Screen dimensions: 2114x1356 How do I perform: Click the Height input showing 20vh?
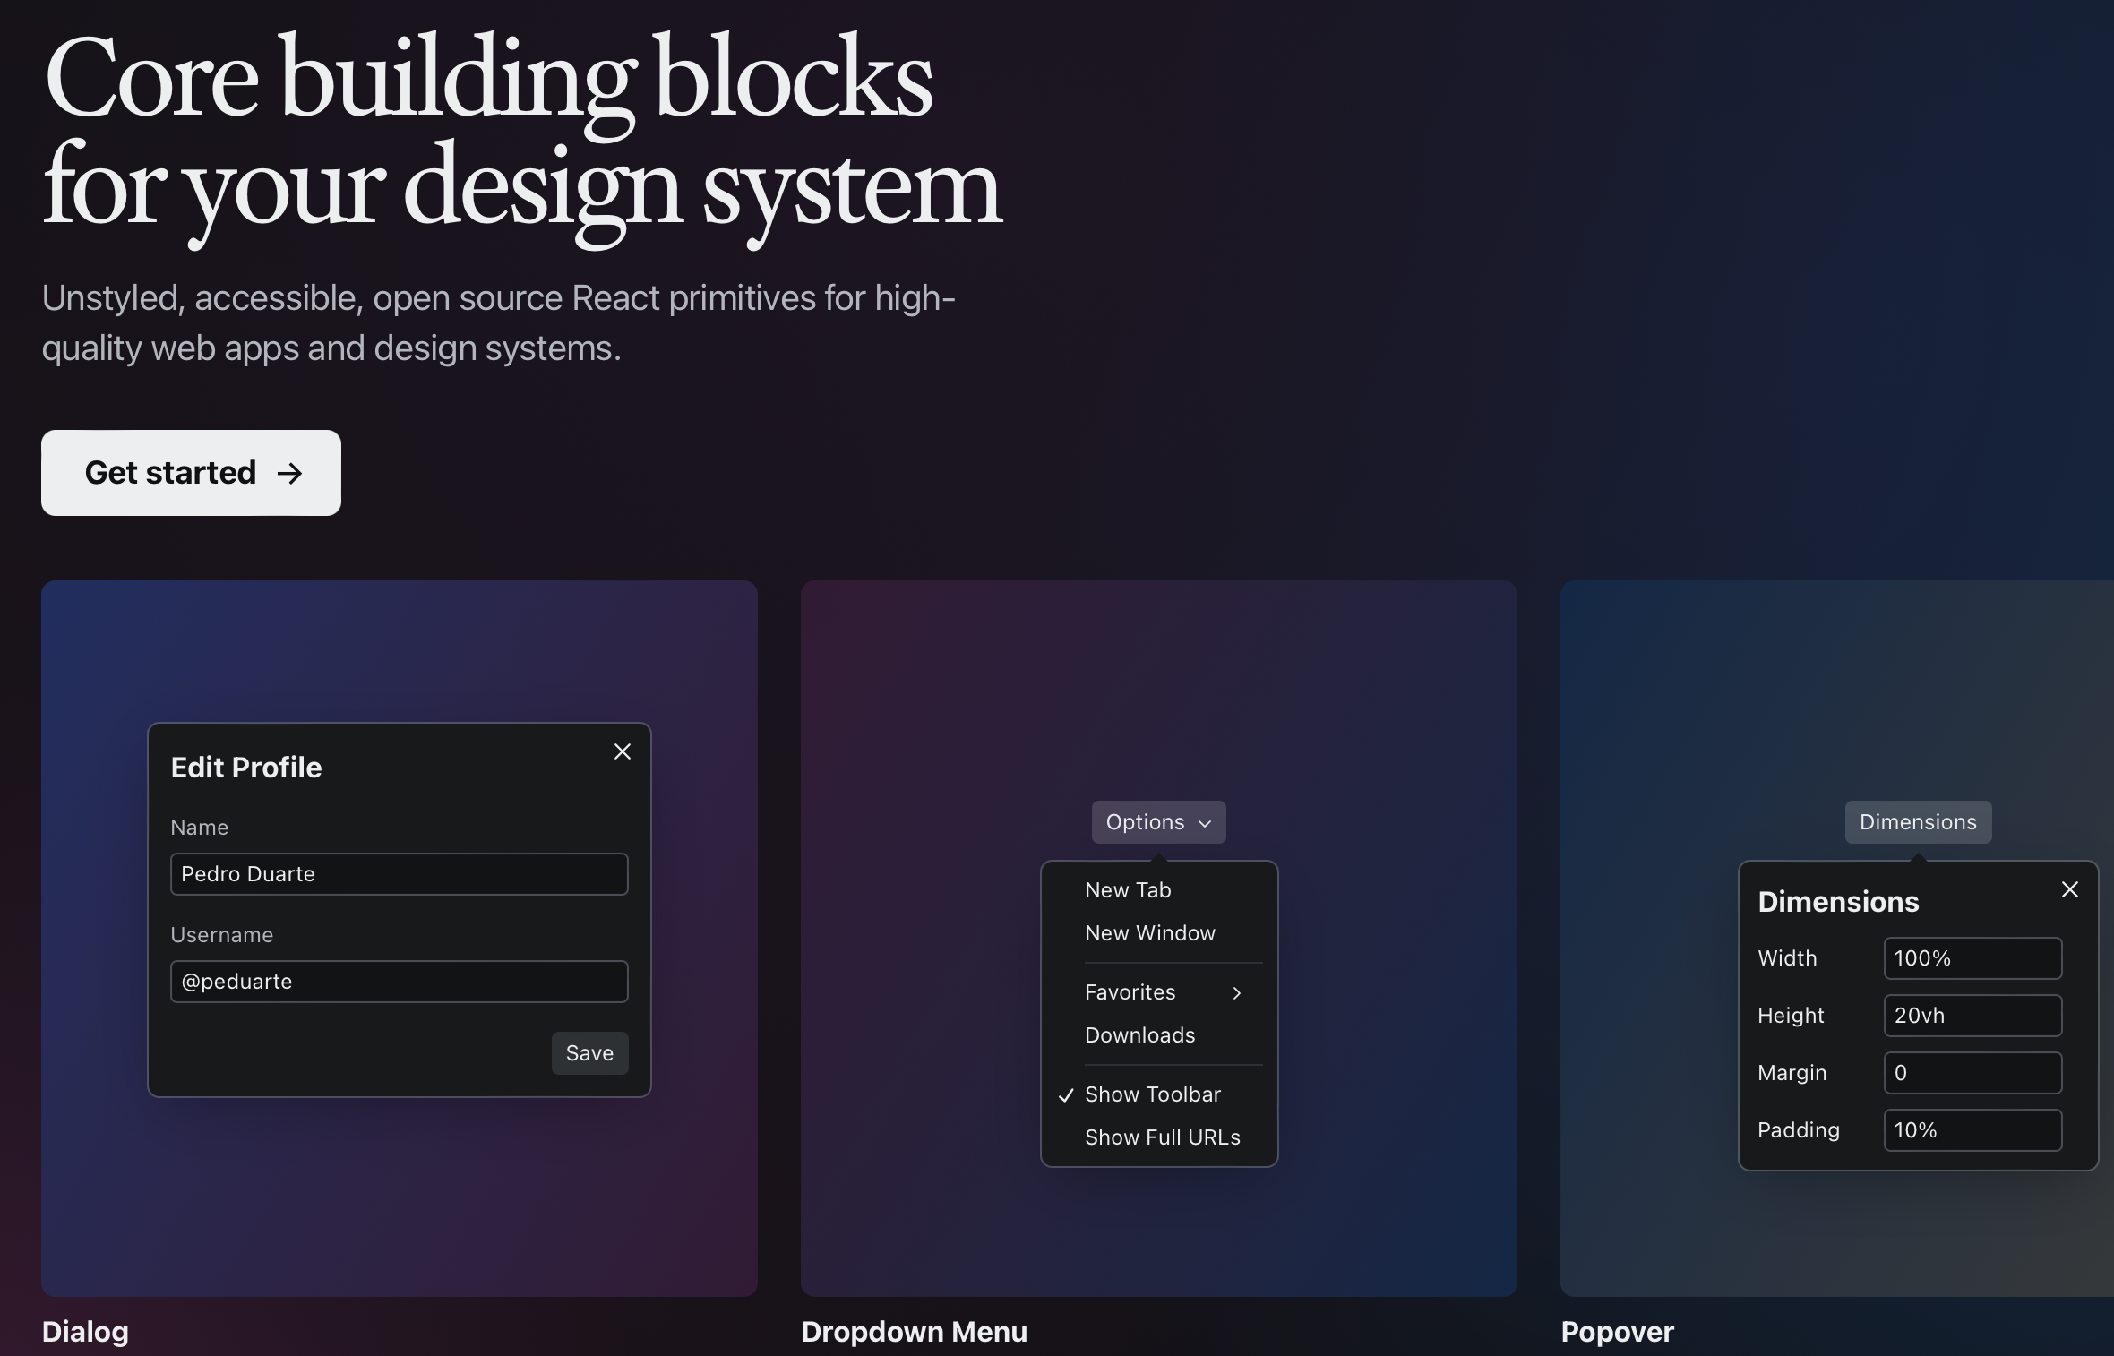pyautogui.click(x=1972, y=1016)
